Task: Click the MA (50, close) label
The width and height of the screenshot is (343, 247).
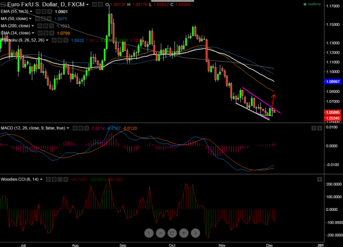Action: pyautogui.click(x=16, y=19)
